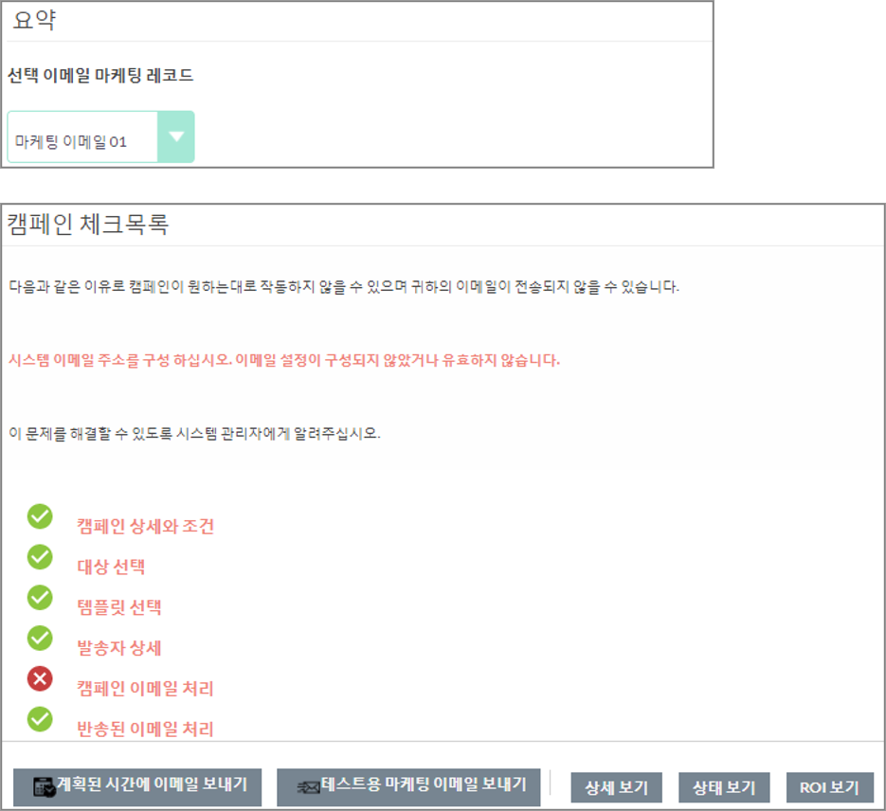Viewport: 886px width, 811px height.
Task: Click green check icon beside 캠페인 상세와 조건
Action: [x=40, y=516]
